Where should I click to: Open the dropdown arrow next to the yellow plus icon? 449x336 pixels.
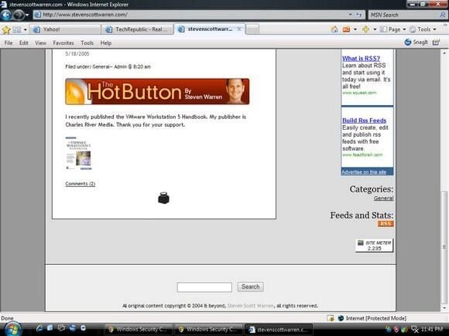[x=375, y=29]
